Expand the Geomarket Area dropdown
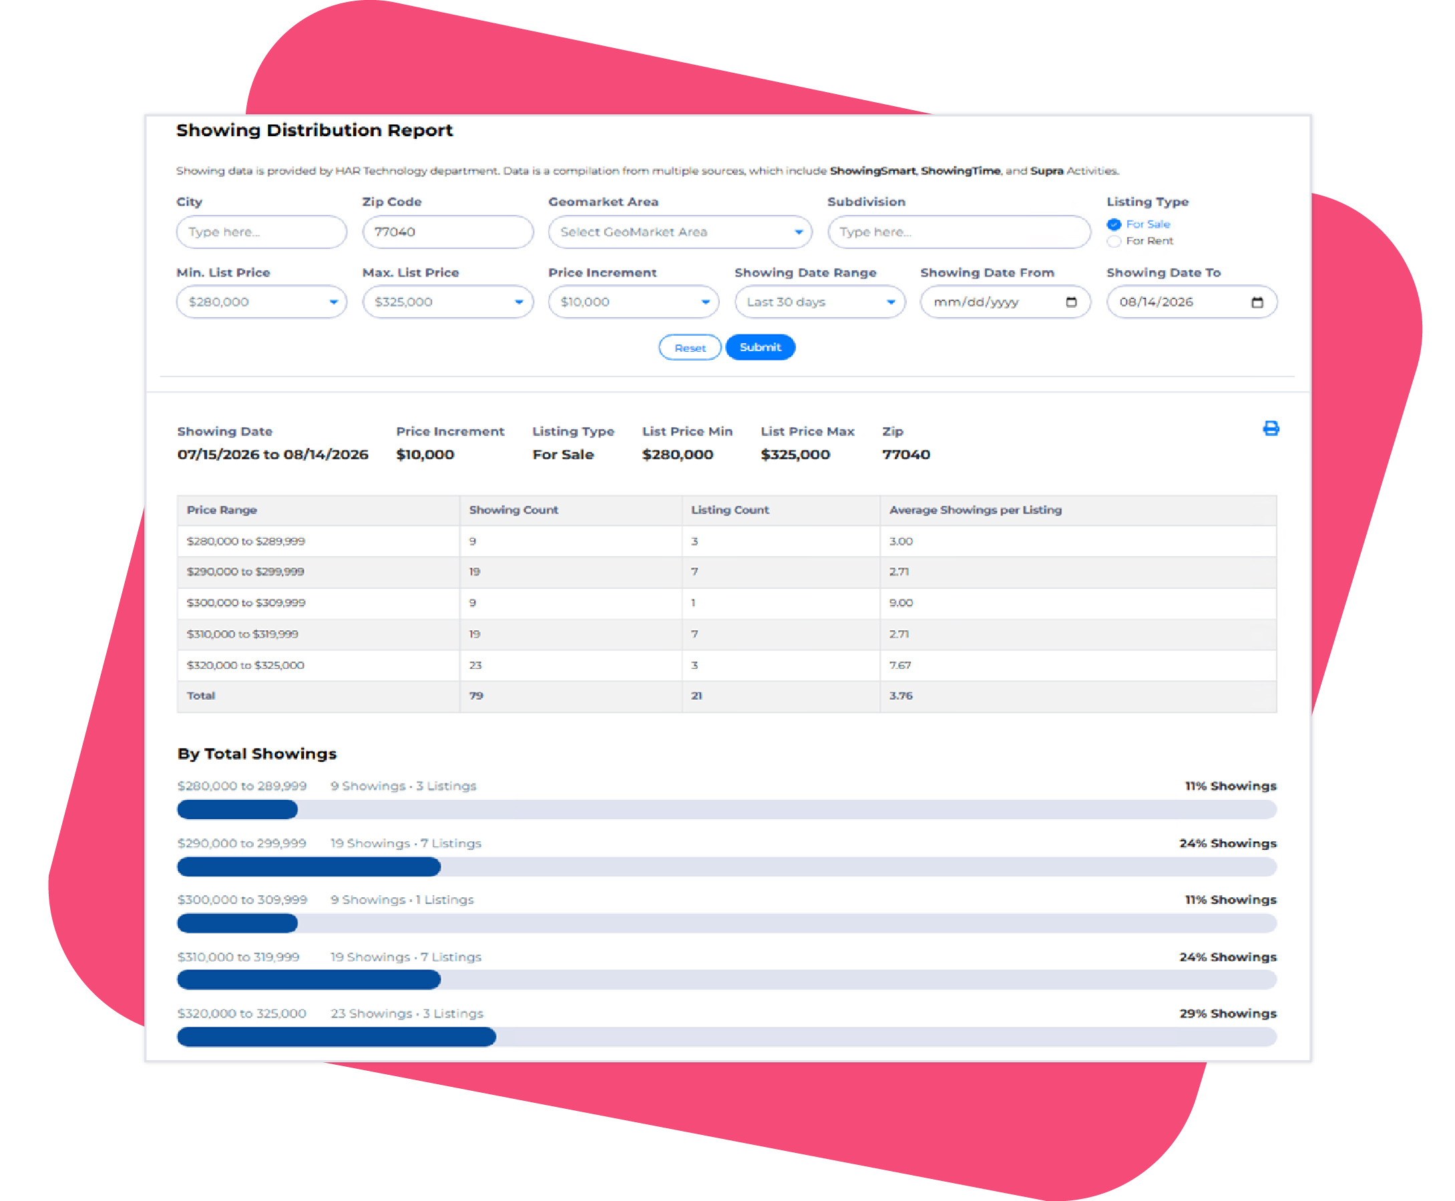The width and height of the screenshot is (1455, 1201). 679,232
